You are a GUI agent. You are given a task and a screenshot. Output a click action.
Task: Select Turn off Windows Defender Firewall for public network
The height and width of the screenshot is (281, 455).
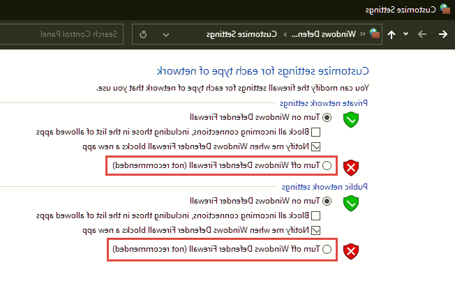point(327,249)
